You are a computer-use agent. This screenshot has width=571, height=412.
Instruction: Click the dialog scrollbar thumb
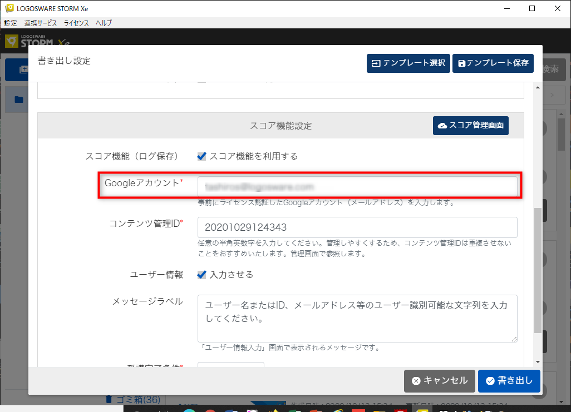tap(538, 270)
